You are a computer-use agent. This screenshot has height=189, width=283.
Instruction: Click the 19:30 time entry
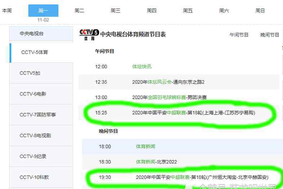pyautogui.click(x=105, y=177)
